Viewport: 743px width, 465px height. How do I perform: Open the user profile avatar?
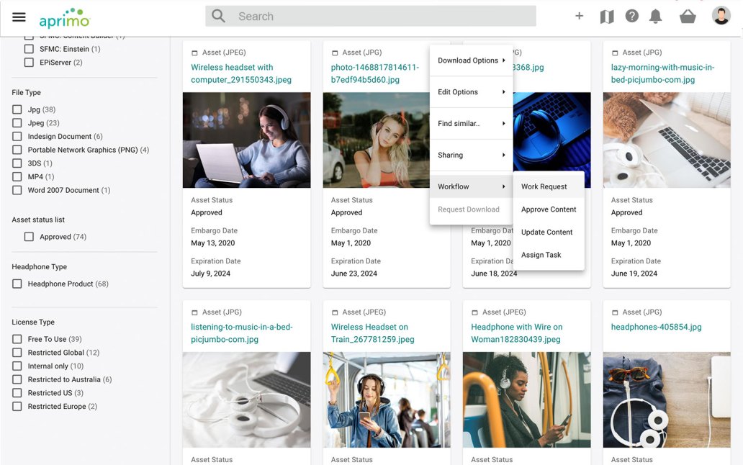[x=721, y=16]
